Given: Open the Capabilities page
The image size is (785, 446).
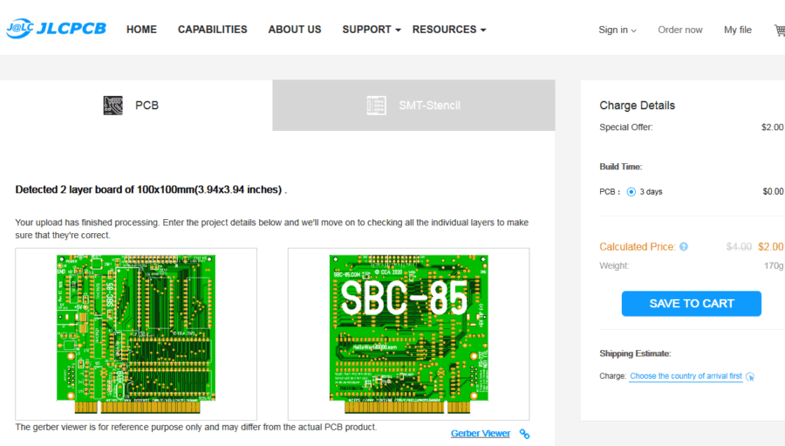Looking at the screenshot, I should (x=212, y=30).
